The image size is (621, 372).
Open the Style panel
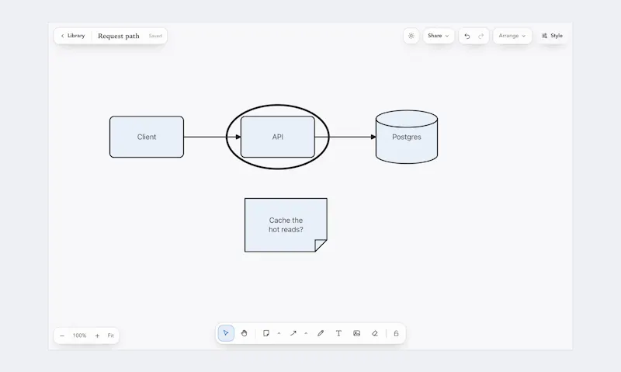pos(552,36)
